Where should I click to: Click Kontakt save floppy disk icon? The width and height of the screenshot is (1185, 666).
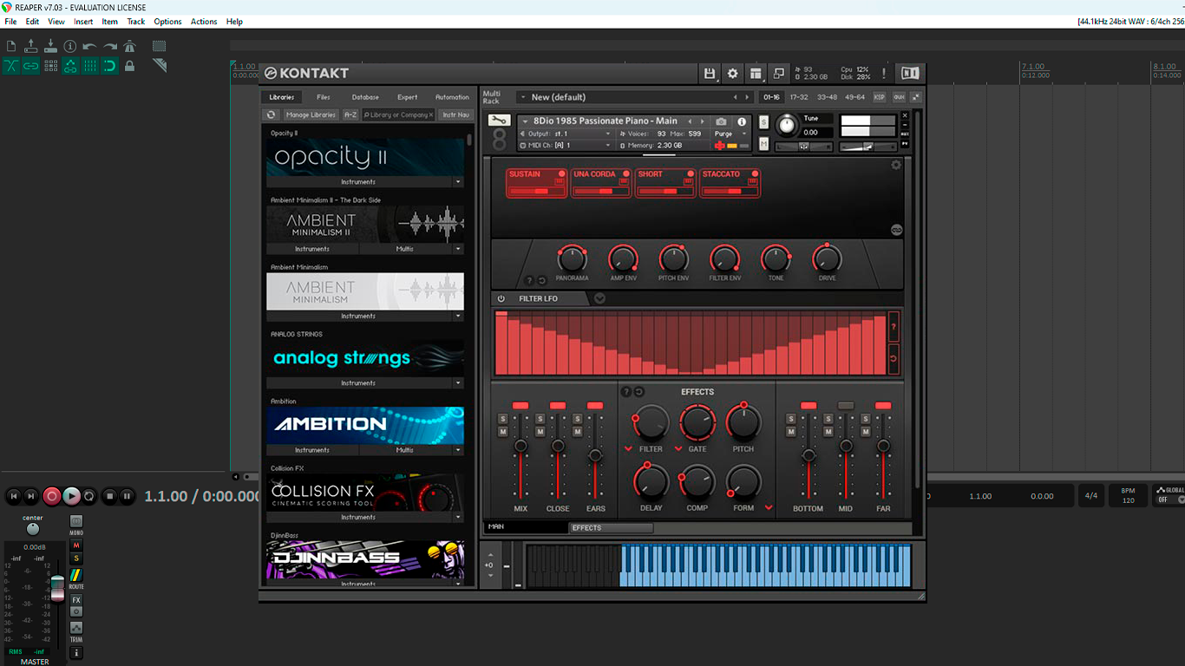(x=710, y=74)
